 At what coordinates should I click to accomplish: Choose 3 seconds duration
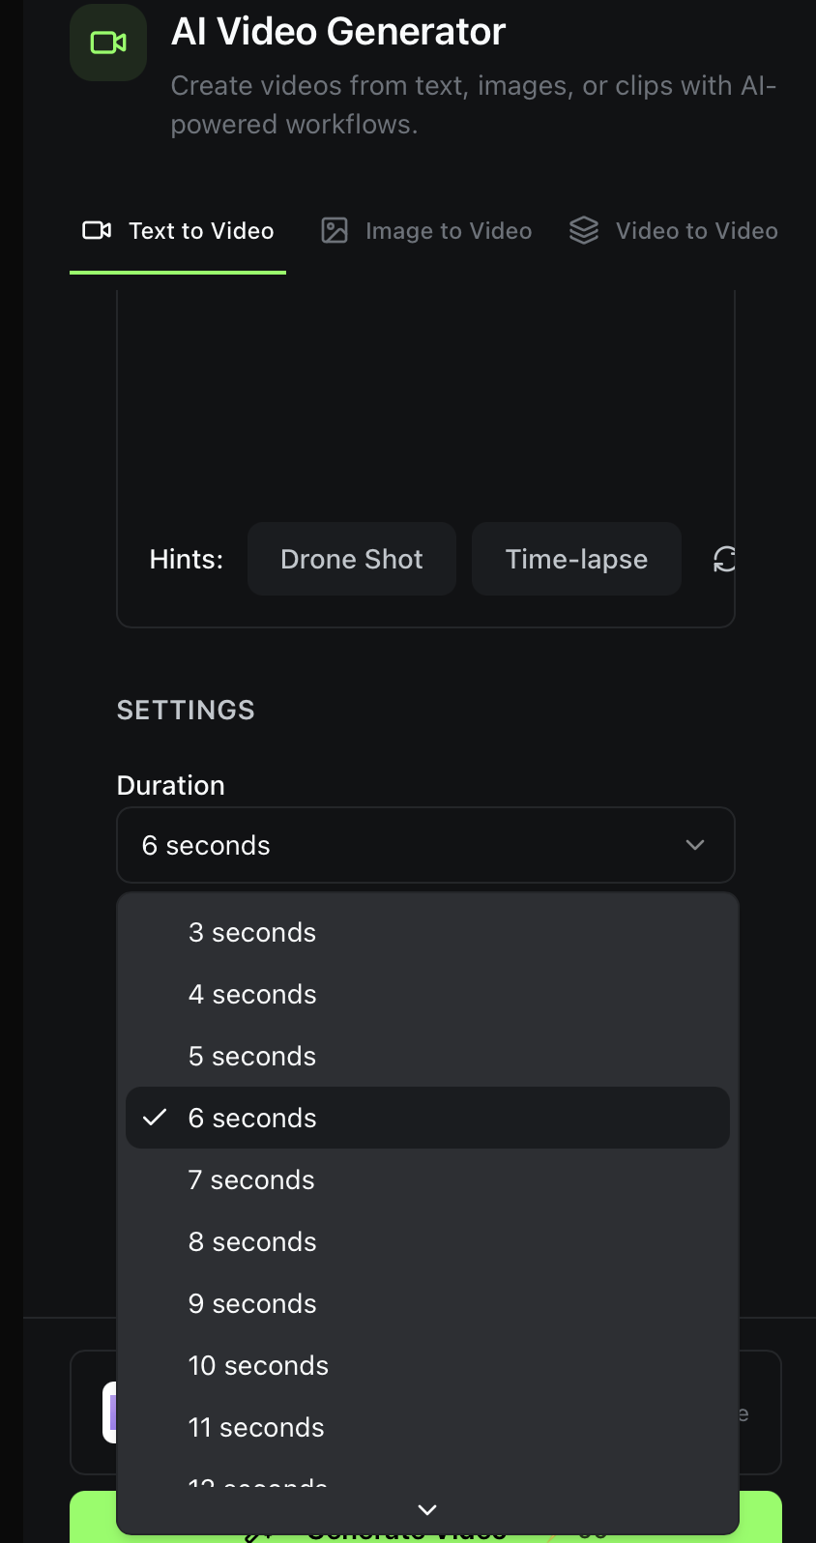pos(252,932)
